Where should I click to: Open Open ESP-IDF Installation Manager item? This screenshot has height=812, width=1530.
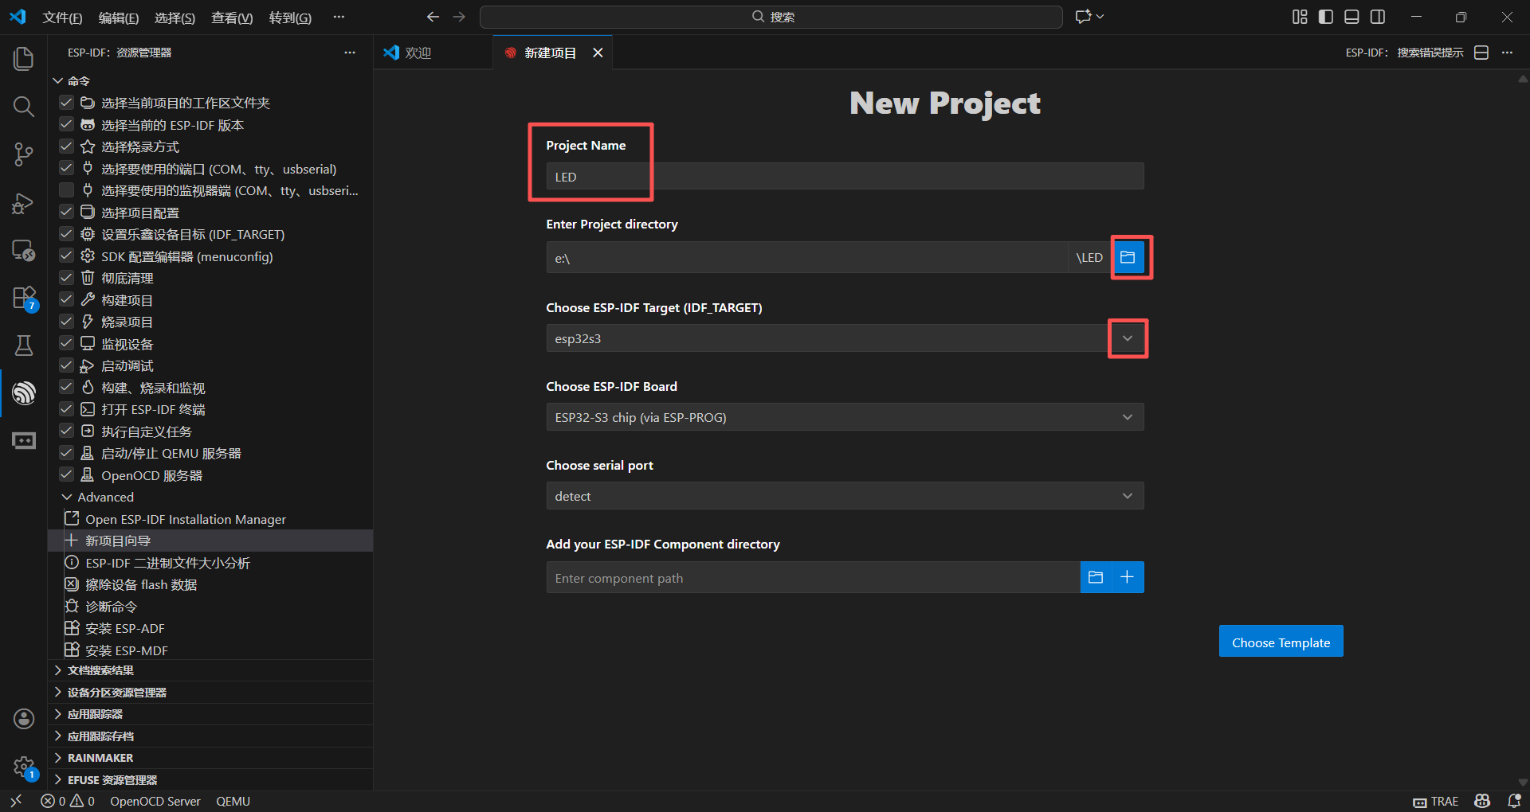pos(210,519)
